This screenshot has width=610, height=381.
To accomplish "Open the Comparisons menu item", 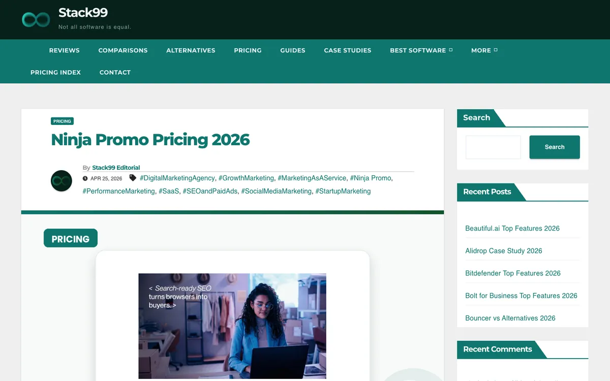I will [123, 50].
